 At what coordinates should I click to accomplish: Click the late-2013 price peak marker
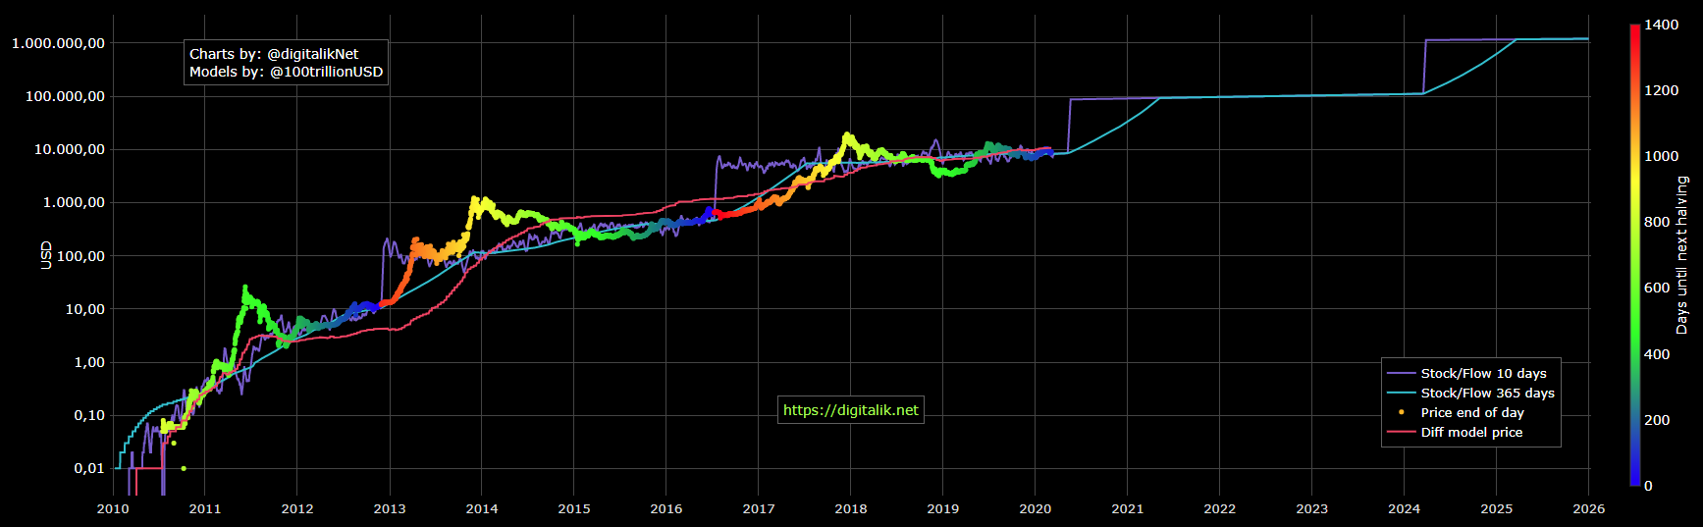(476, 199)
